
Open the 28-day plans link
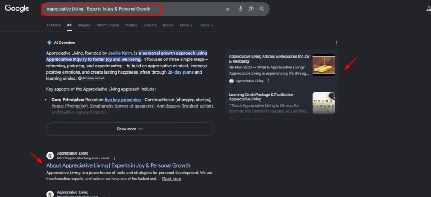[x=181, y=72]
